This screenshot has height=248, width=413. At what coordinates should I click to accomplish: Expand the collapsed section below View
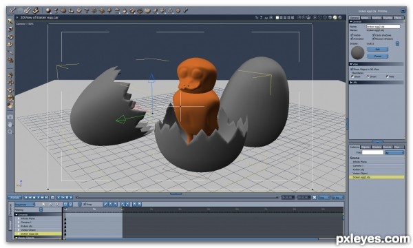[351, 83]
